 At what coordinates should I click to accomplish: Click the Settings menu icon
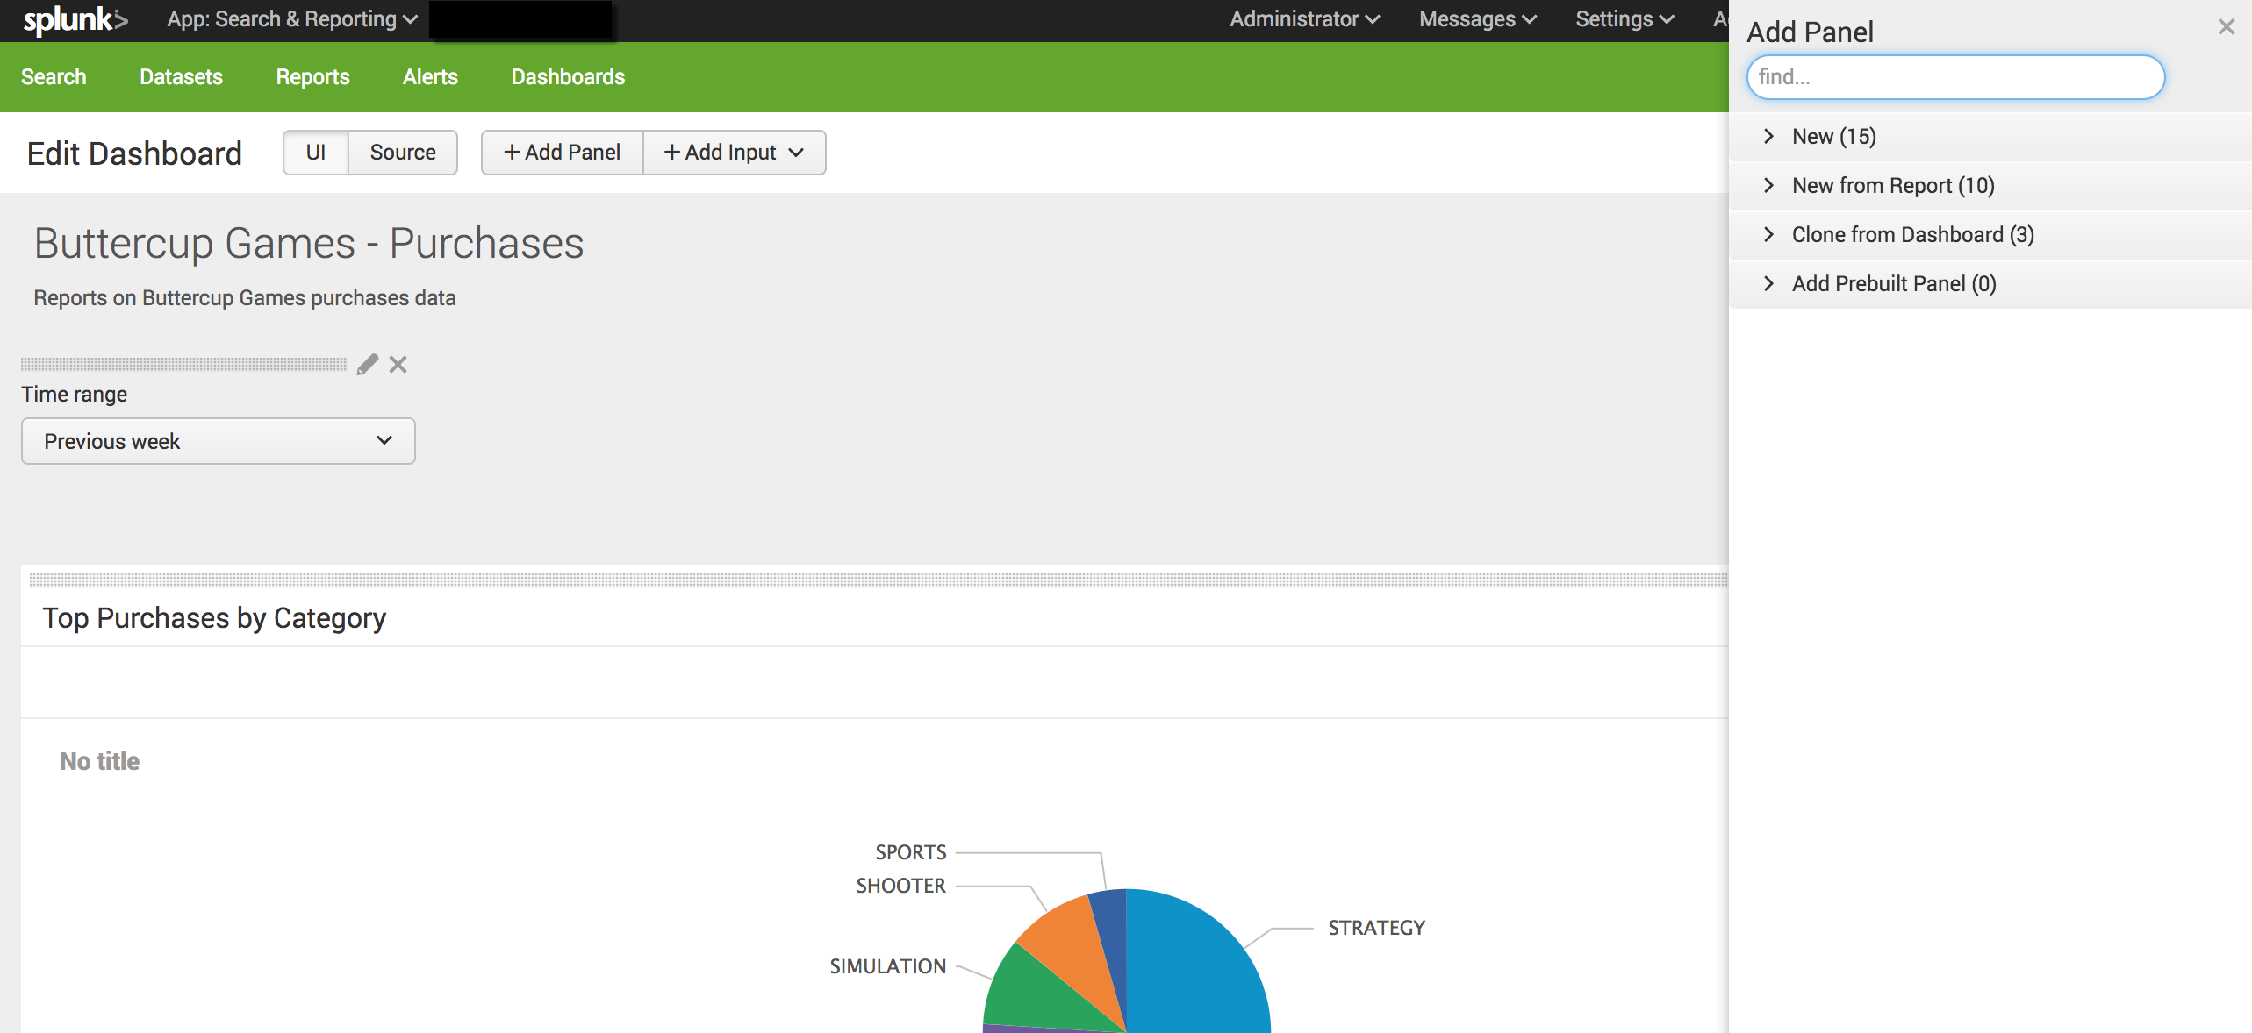tap(1623, 20)
